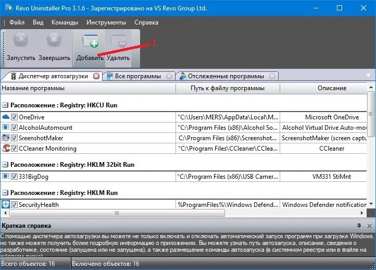Select the SreenshotMaker entry name

pyautogui.click(x=41, y=138)
